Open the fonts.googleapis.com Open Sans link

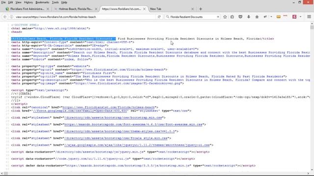tap(80, 111)
